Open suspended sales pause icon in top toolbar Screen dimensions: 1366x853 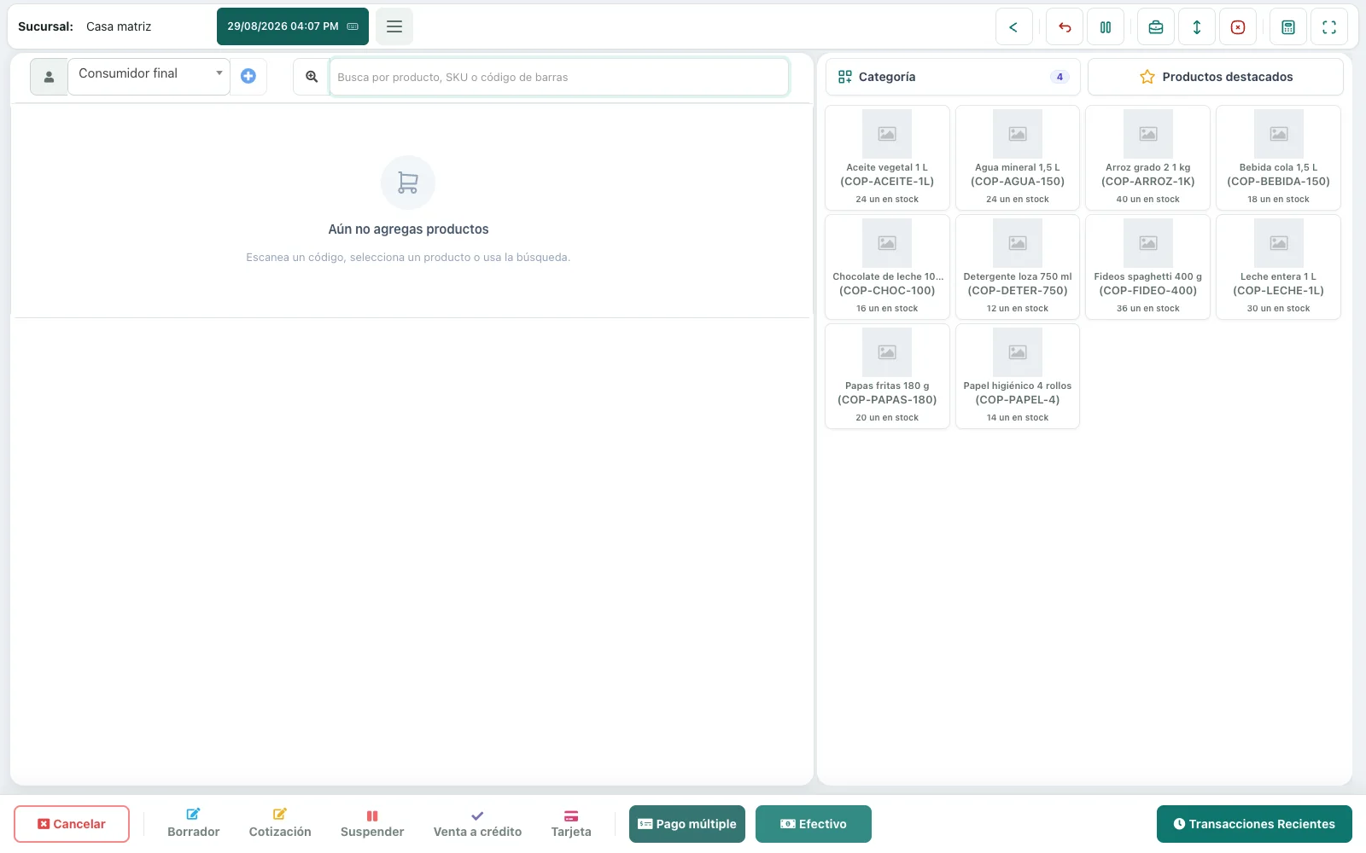pyautogui.click(x=1106, y=26)
